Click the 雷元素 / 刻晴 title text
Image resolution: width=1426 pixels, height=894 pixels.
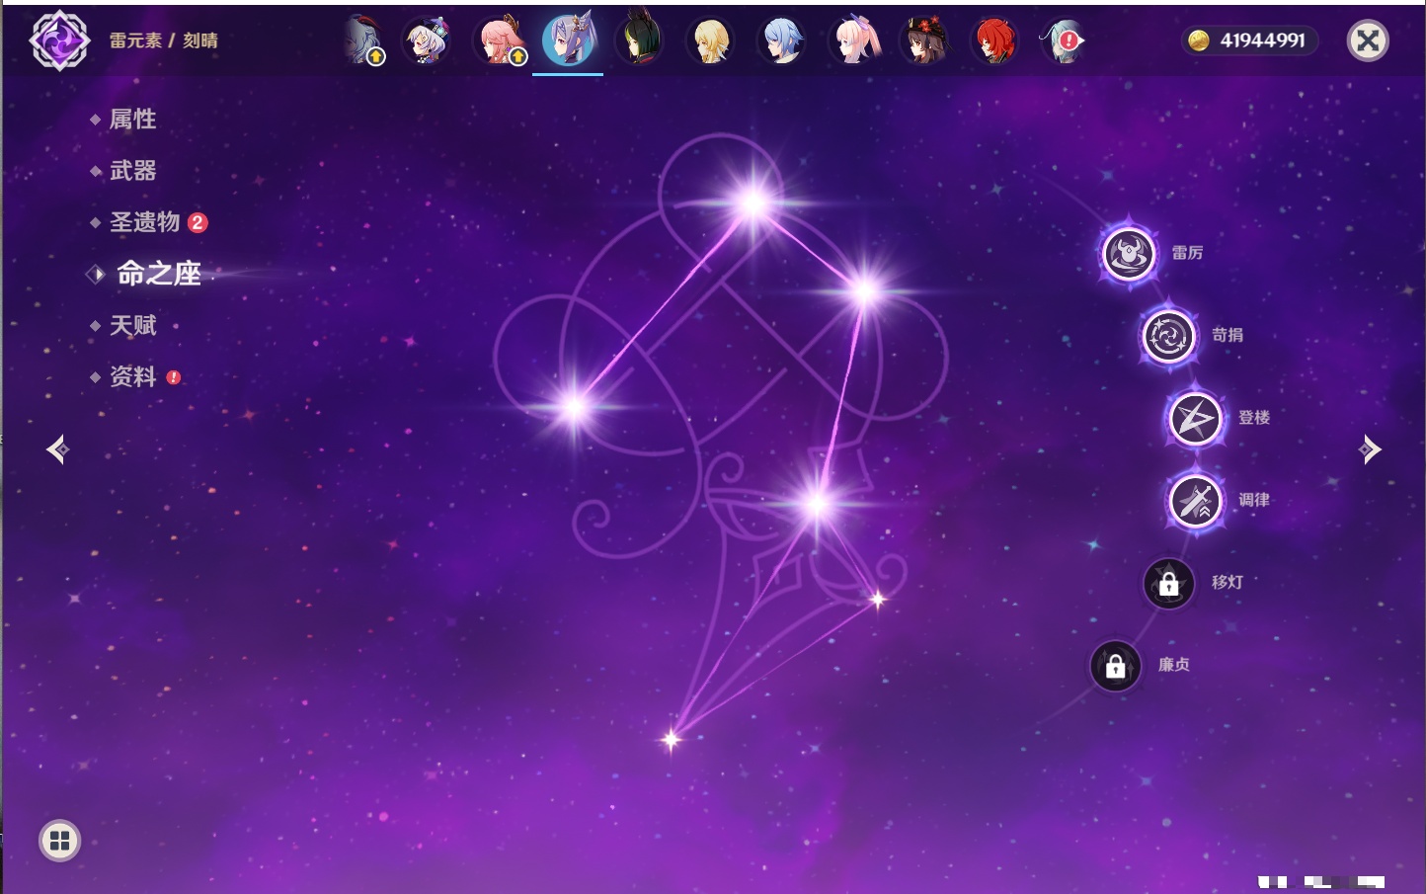click(163, 41)
